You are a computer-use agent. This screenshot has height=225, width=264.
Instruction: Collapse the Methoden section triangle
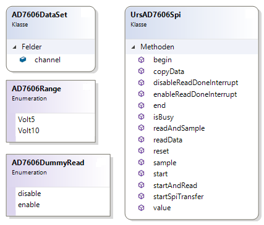pyautogui.click(x=133, y=47)
